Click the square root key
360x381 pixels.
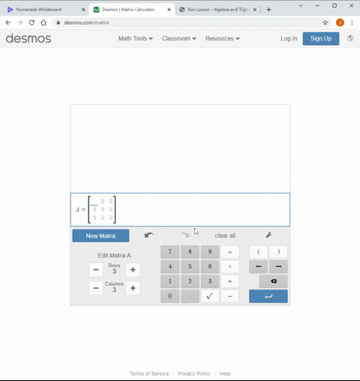[x=210, y=296]
